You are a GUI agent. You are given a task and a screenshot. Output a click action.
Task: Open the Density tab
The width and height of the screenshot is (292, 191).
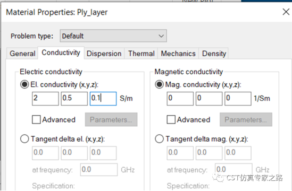coord(214,54)
